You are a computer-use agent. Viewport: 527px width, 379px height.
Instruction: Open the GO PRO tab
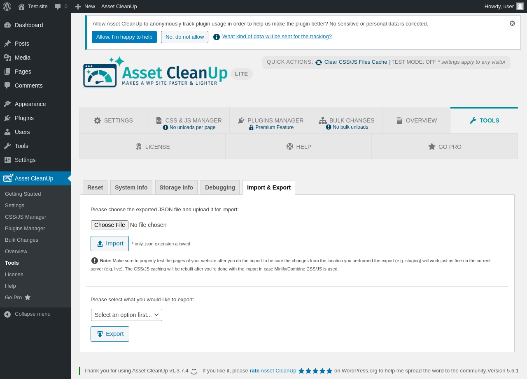coord(445,146)
